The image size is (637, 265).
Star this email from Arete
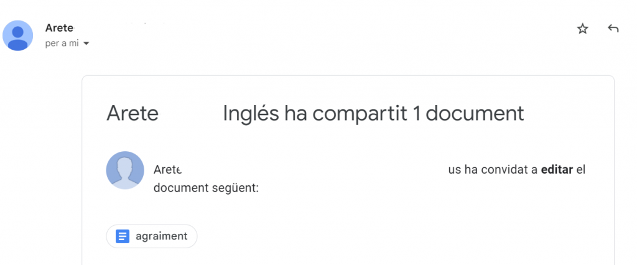[x=582, y=29]
